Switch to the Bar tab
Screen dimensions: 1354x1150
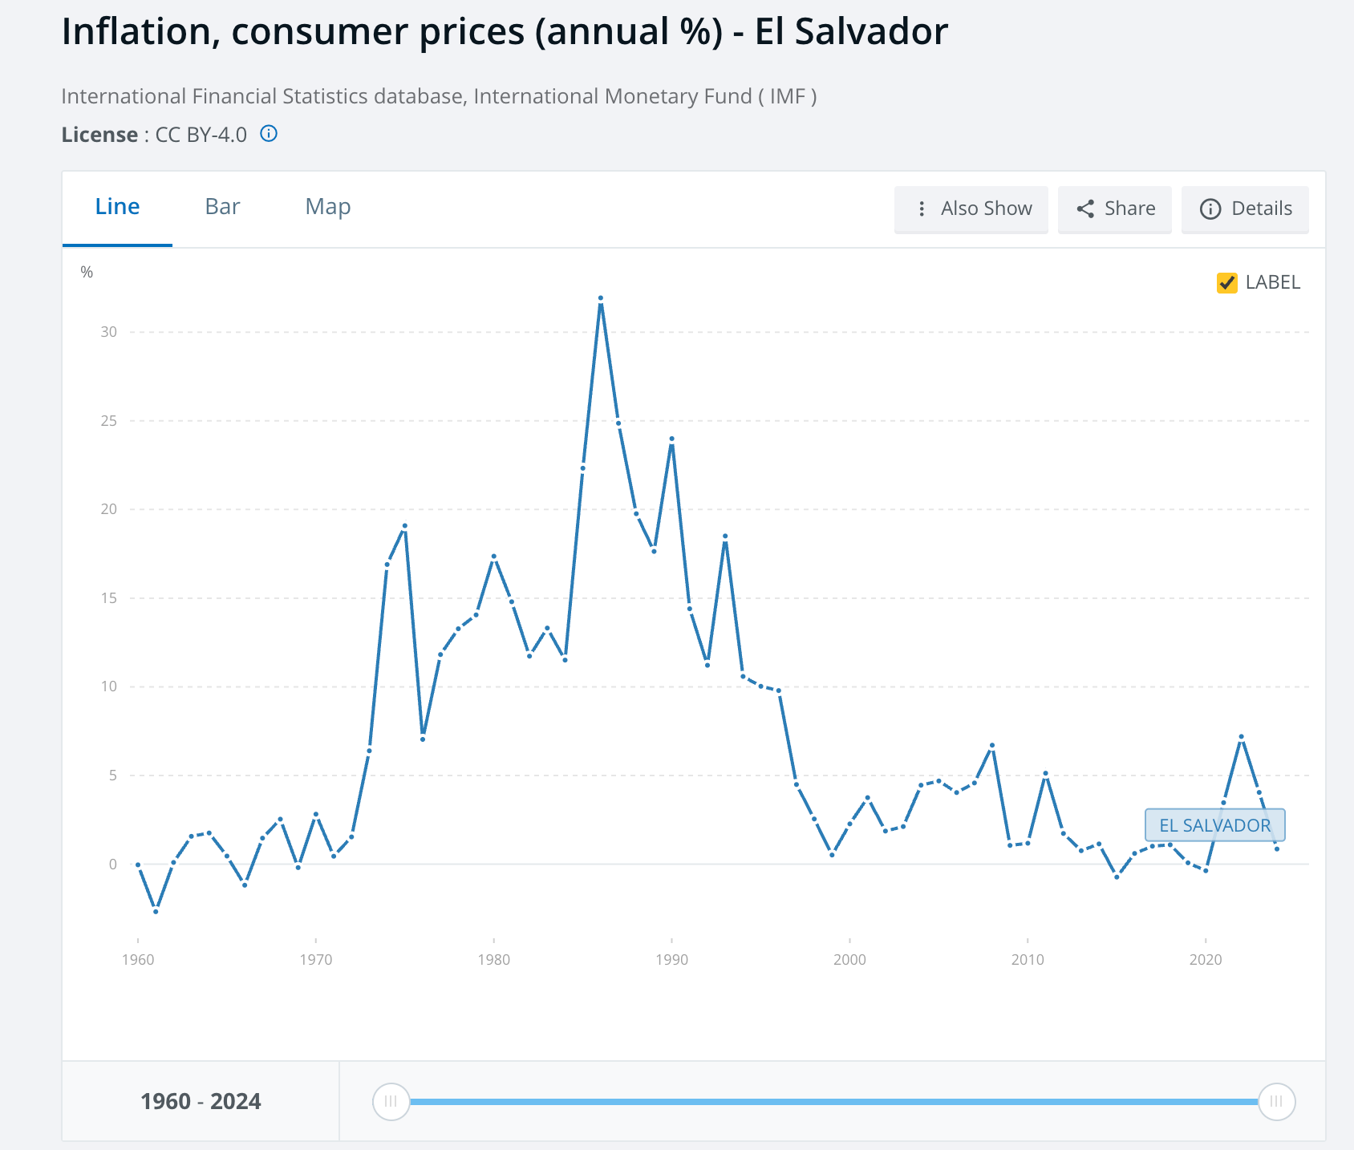click(222, 207)
